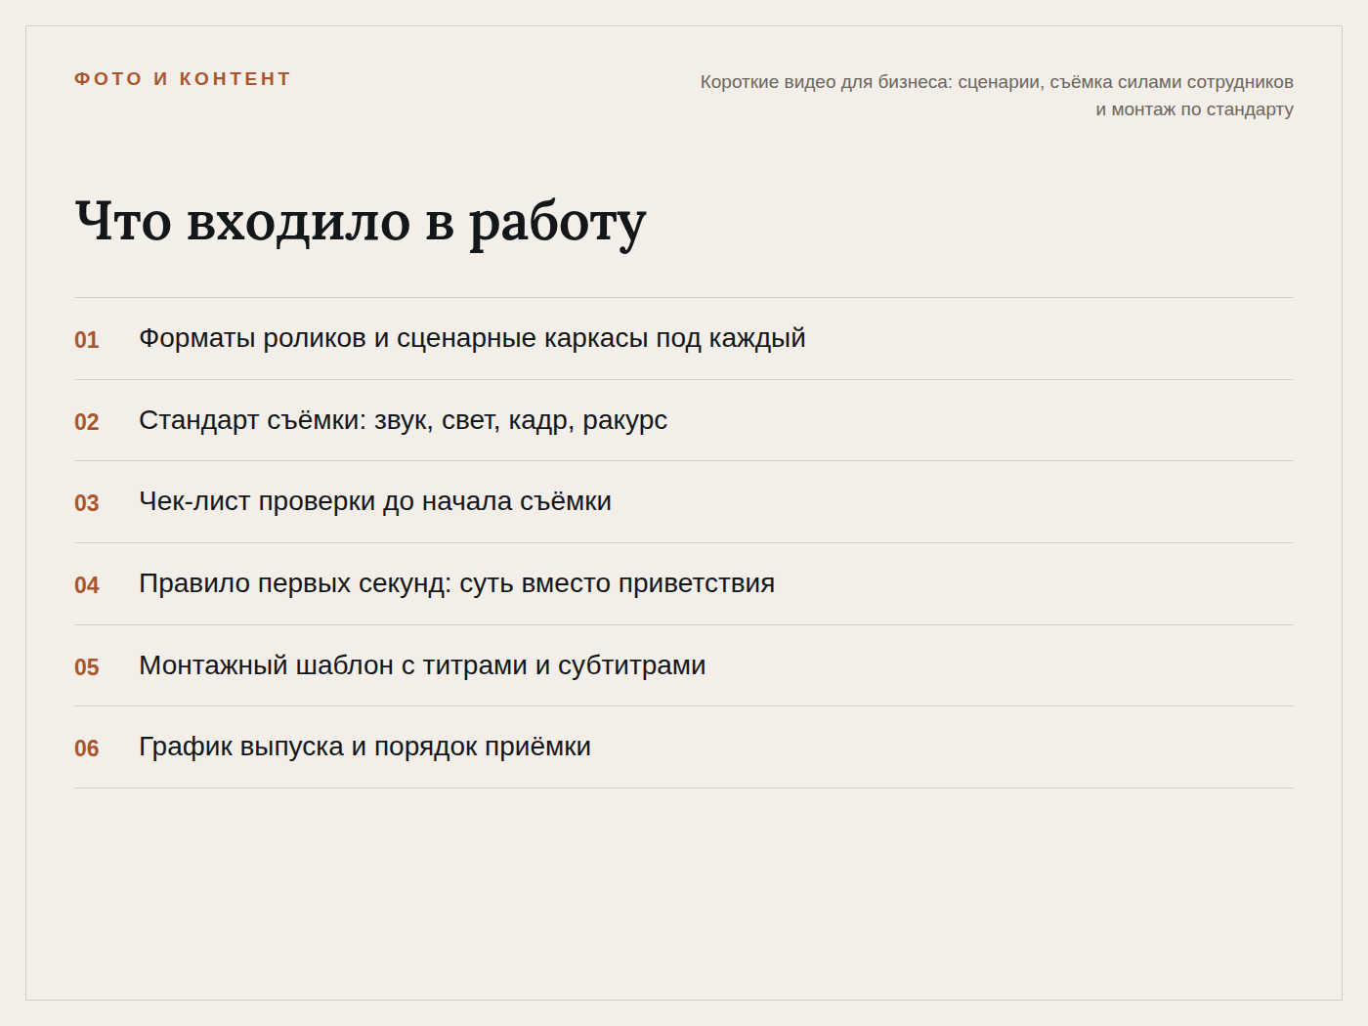
Task: Select 'Форматы роликов и сценарные каркасы под каждый'
Action: [x=472, y=338]
